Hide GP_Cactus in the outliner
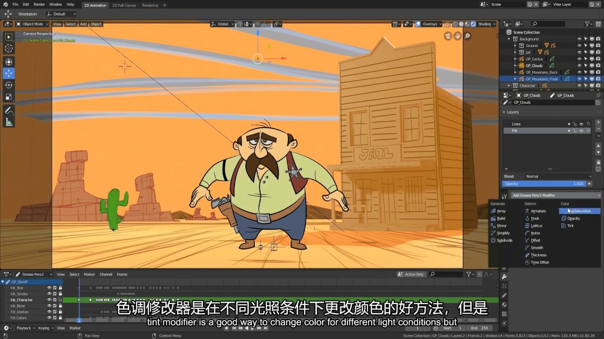Viewport: 604px width, 339px height. point(579,59)
